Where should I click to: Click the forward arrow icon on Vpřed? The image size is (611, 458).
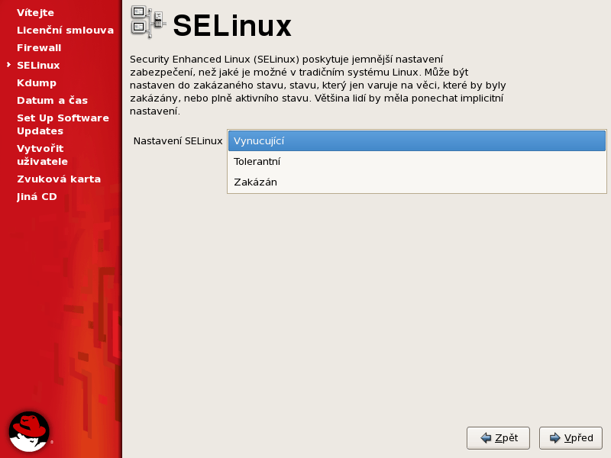point(555,437)
